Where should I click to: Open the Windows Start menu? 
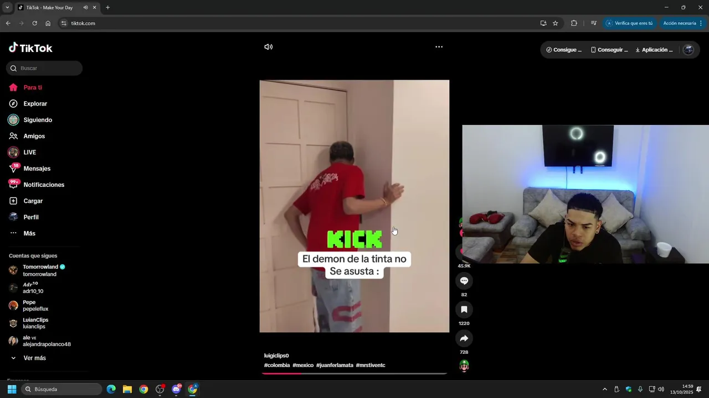pyautogui.click(x=12, y=389)
